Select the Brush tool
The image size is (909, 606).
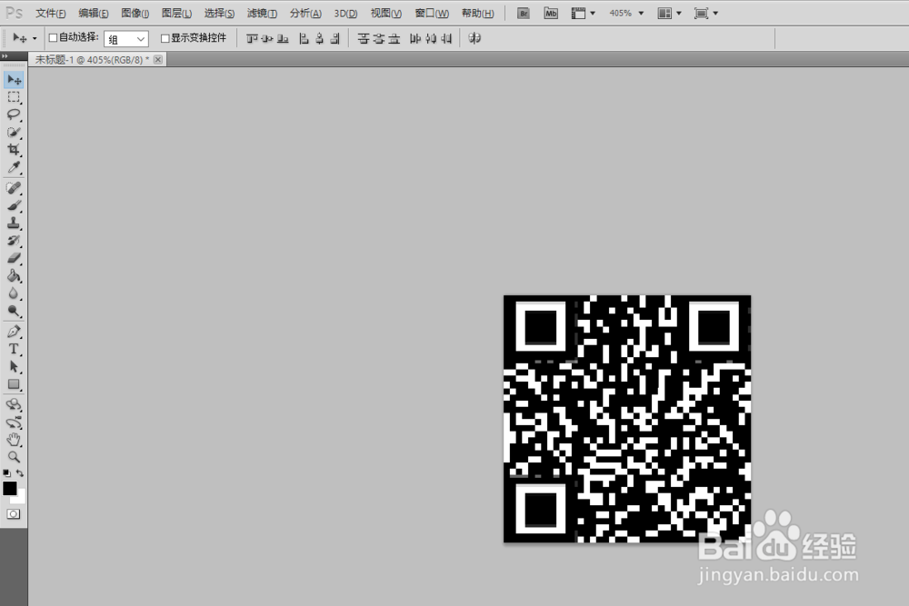pyautogui.click(x=14, y=205)
